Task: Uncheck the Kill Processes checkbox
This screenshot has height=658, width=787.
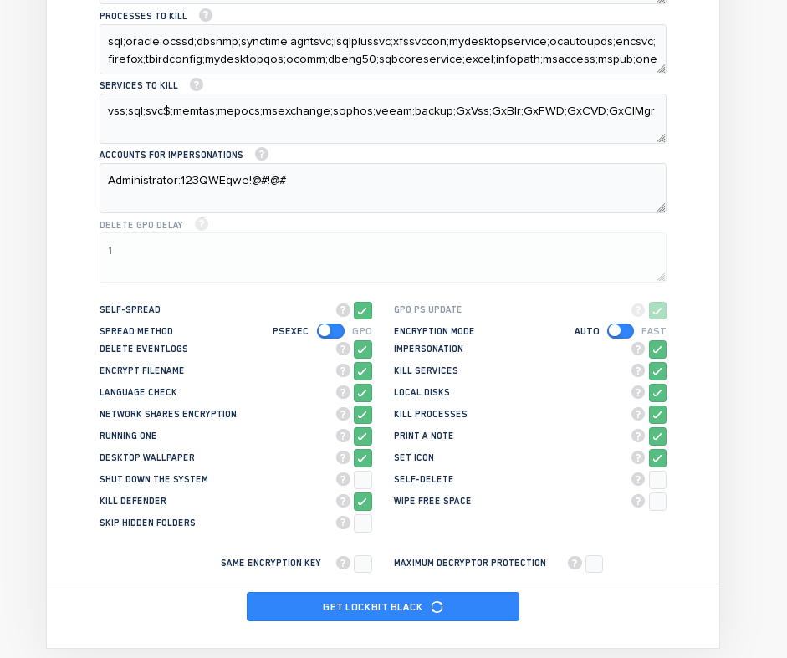Action: (x=657, y=415)
